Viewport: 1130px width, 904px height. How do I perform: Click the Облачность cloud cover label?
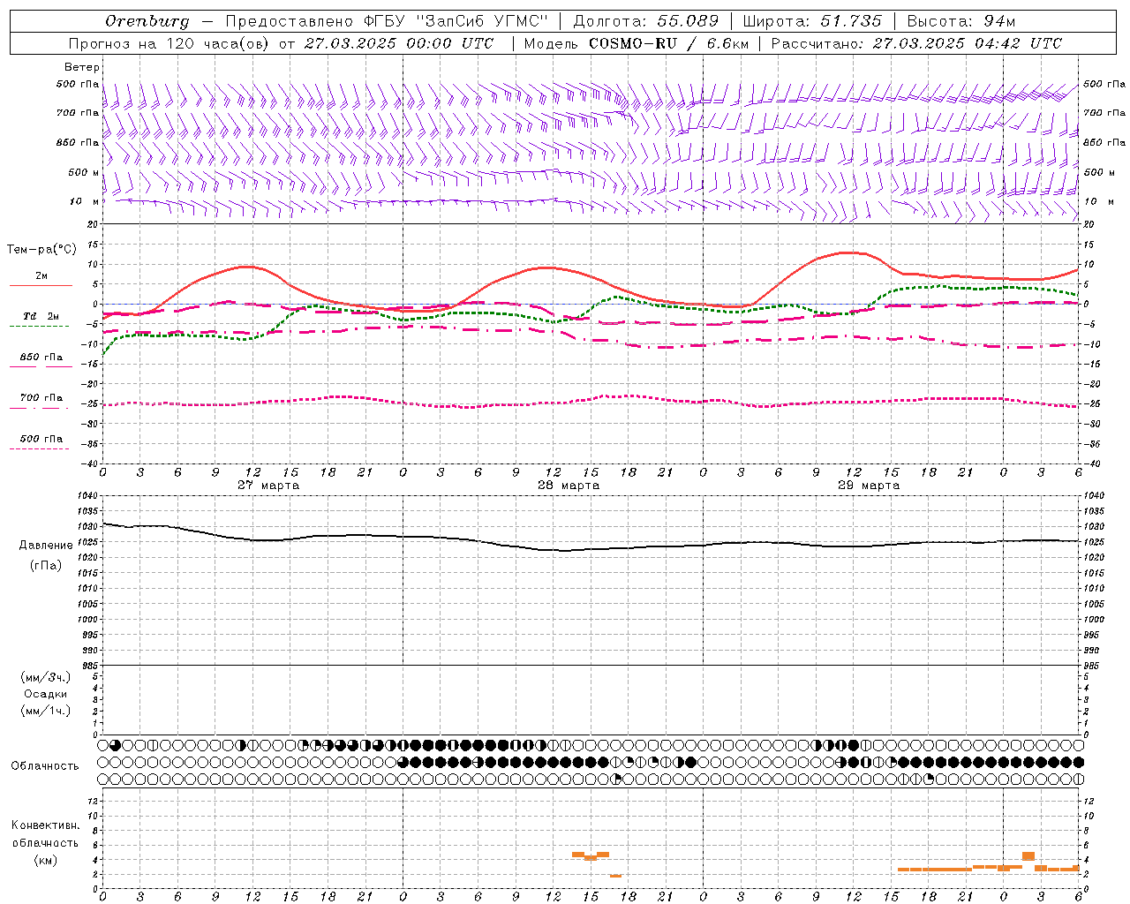pyautogui.click(x=45, y=766)
